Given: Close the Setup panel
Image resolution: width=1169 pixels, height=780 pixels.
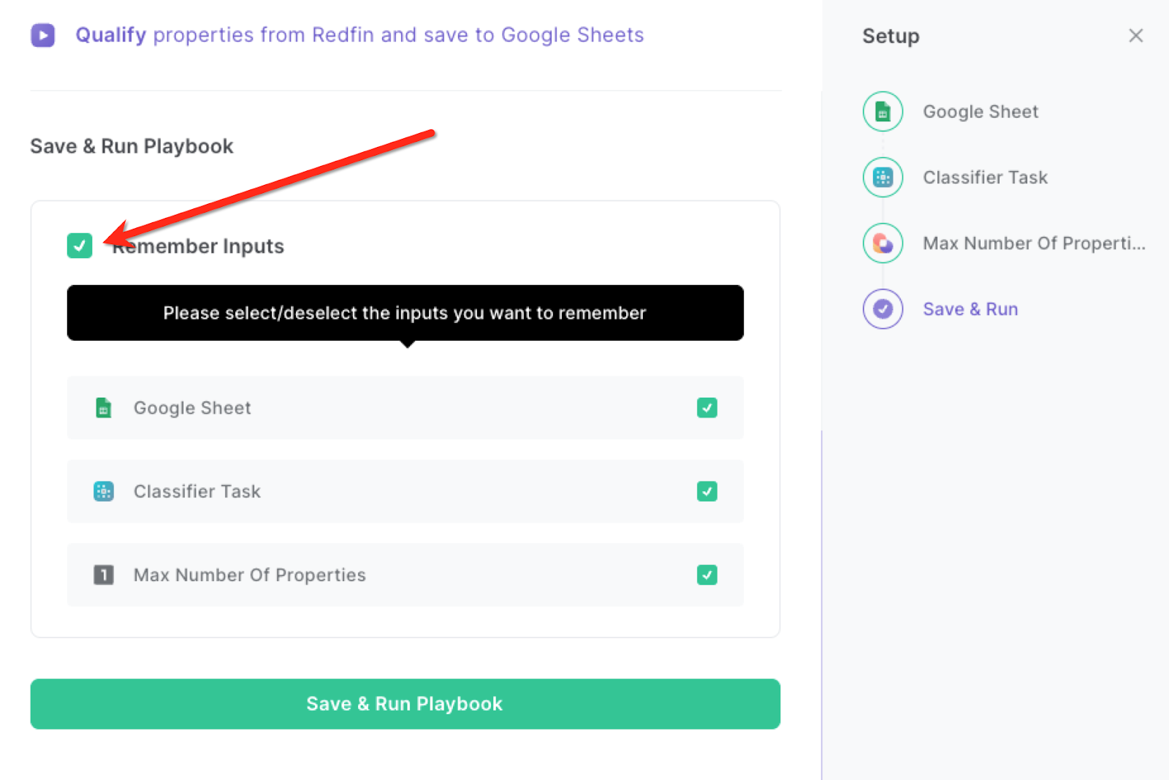Looking at the screenshot, I should [x=1135, y=36].
